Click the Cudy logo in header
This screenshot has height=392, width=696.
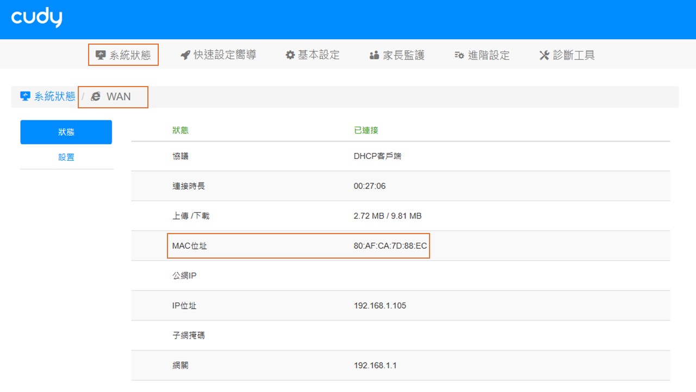[x=36, y=18]
